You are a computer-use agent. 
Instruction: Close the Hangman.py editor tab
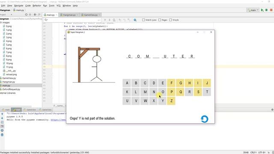[x=77, y=15]
